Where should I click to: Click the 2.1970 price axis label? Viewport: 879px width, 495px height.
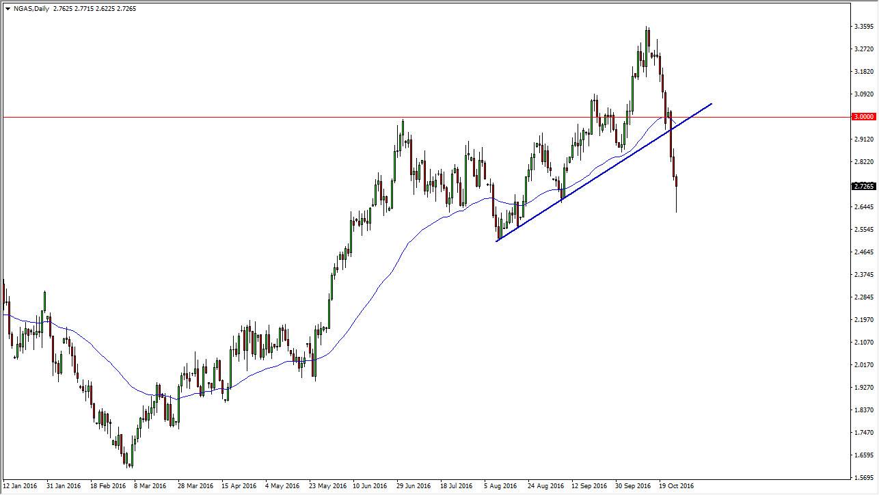tap(865, 320)
